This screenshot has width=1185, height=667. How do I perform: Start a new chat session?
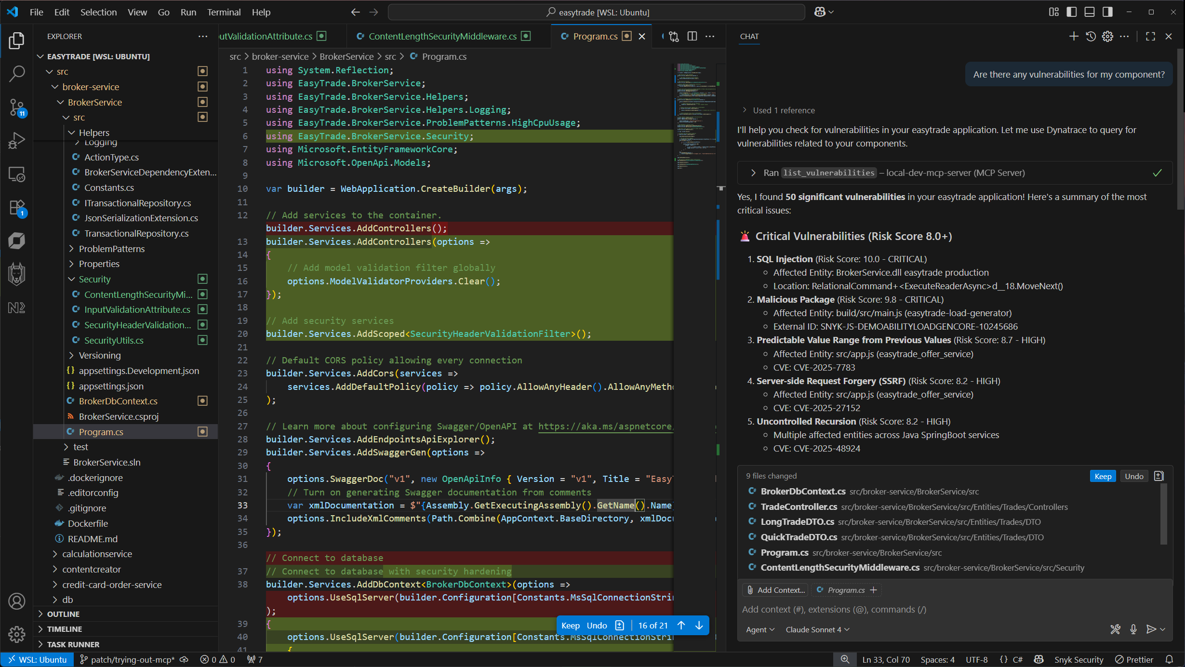click(1074, 36)
